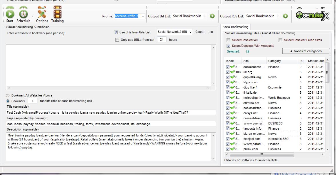Sort by the Category column header
Screen dimensions: 336x175
click(282, 61)
